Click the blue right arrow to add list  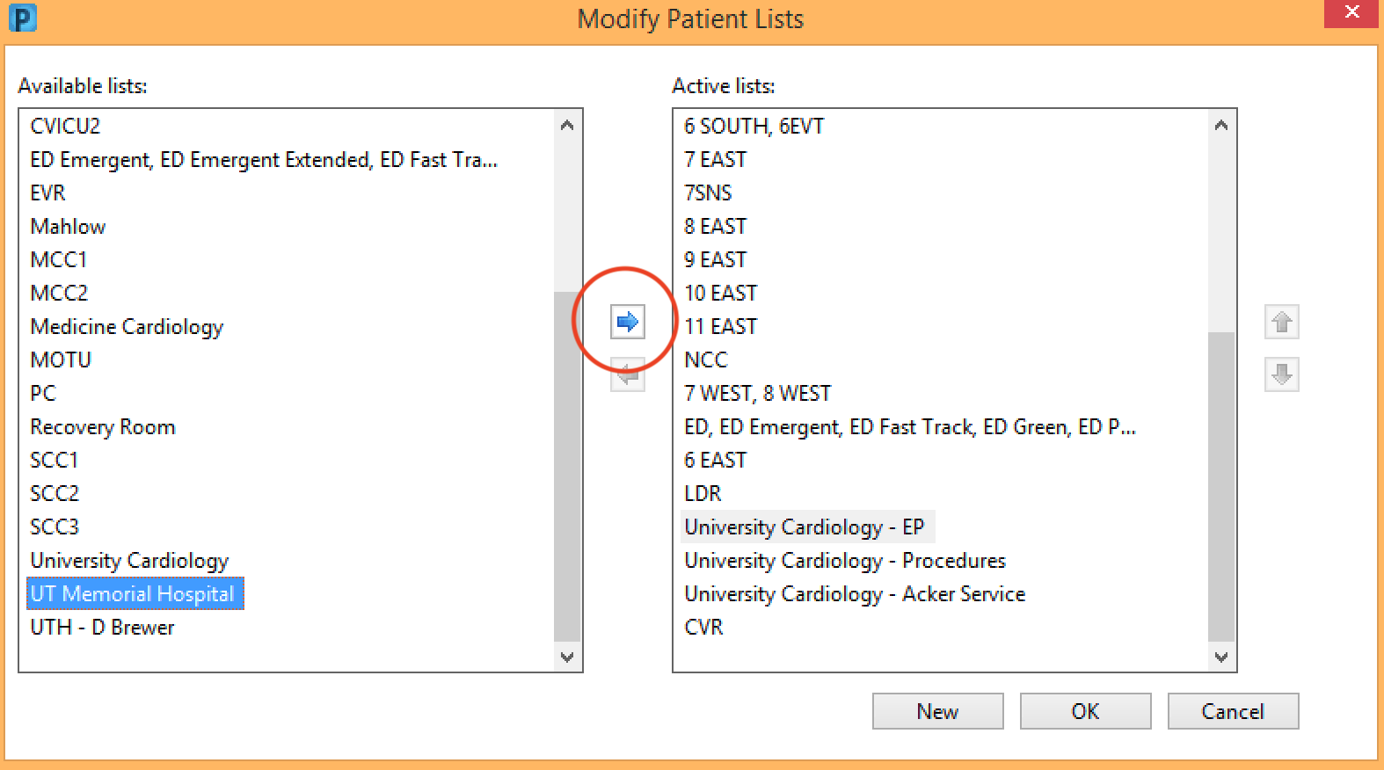[627, 322]
